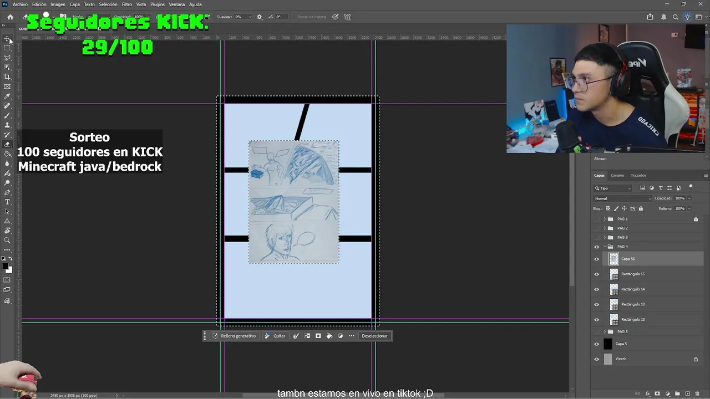Select the Zoom tool

tap(7, 241)
